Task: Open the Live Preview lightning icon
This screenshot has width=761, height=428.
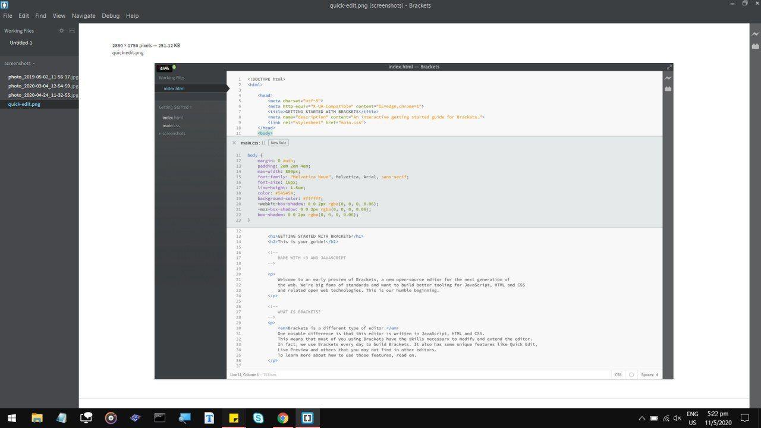Action: pyautogui.click(x=755, y=34)
